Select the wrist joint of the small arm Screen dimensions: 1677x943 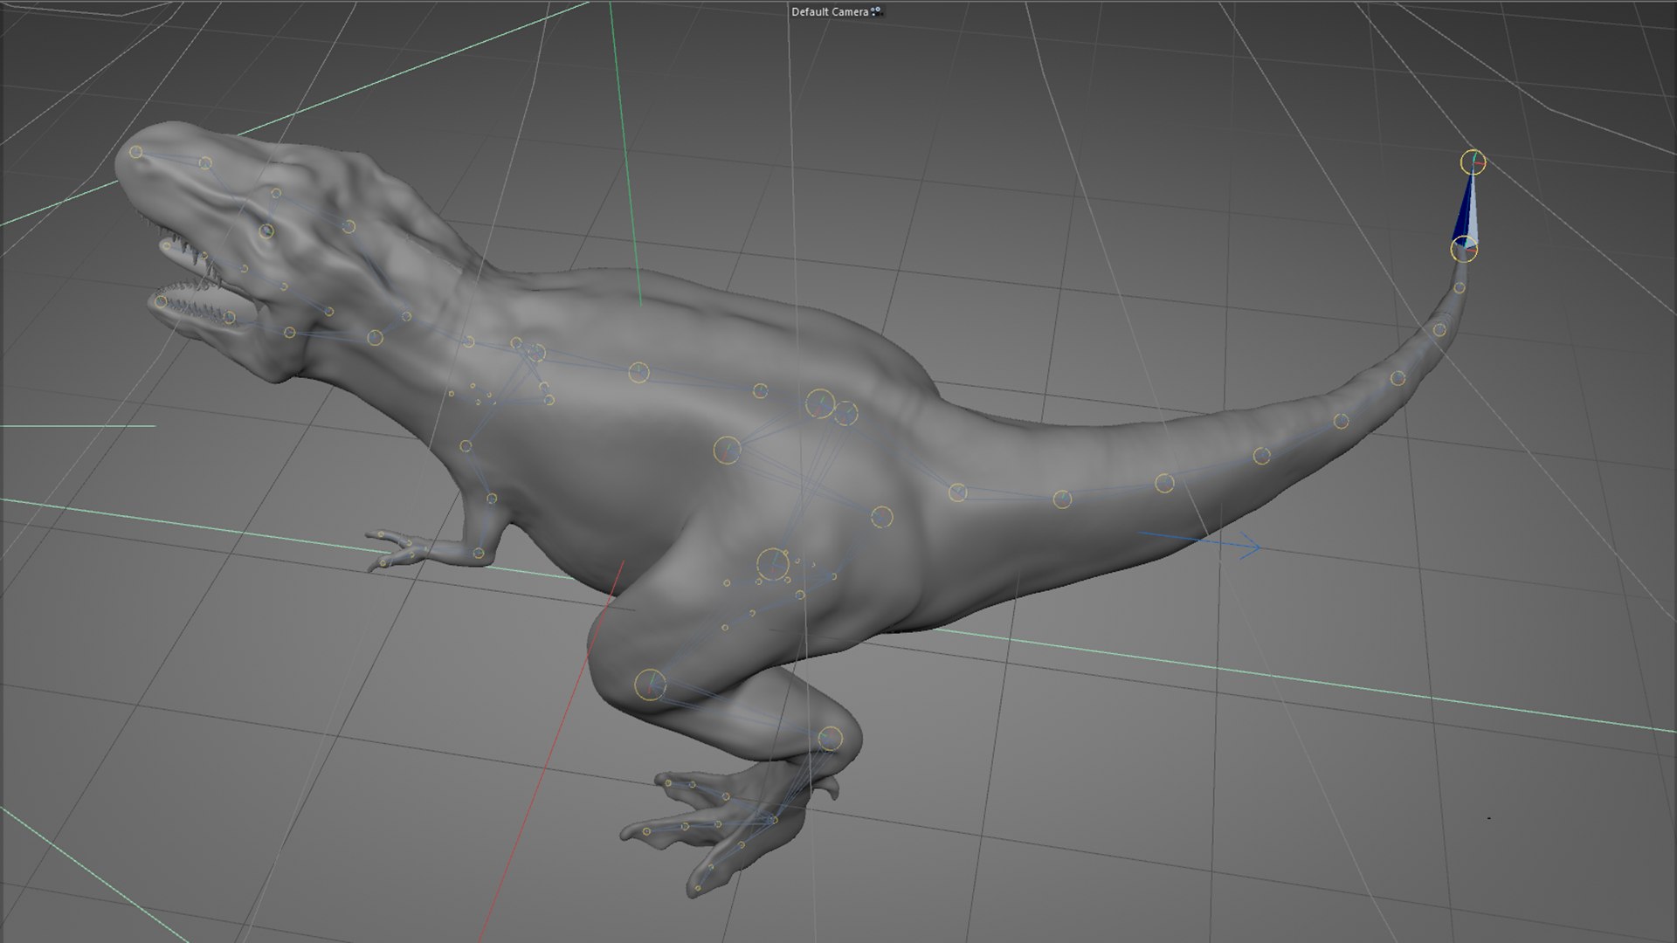tap(479, 554)
